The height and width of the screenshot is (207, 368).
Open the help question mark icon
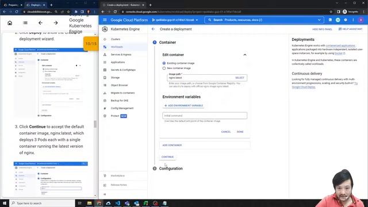point(346,20)
